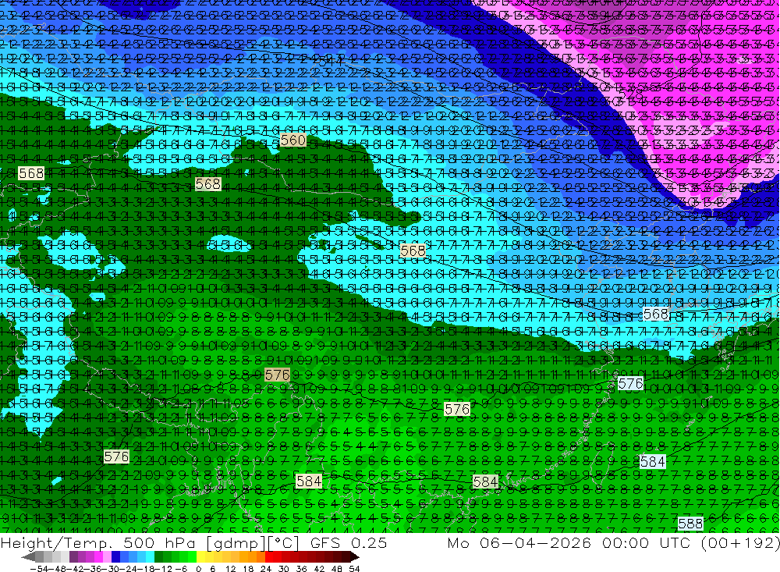The height and width of the screenshot is (572, 780).
Task: Click the '(00+192)' forecast hour text
Action: pos(739,543)
